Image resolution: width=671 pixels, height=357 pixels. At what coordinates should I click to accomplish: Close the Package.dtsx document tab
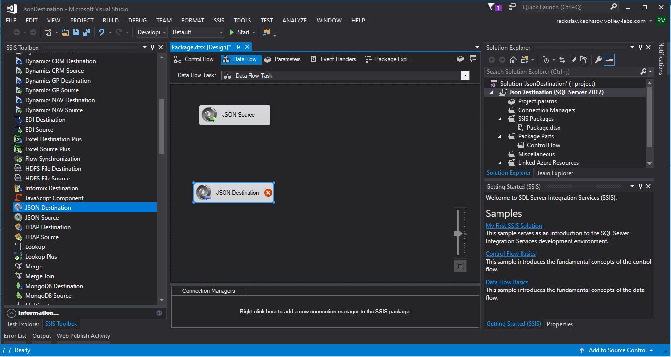click(247, 47)
